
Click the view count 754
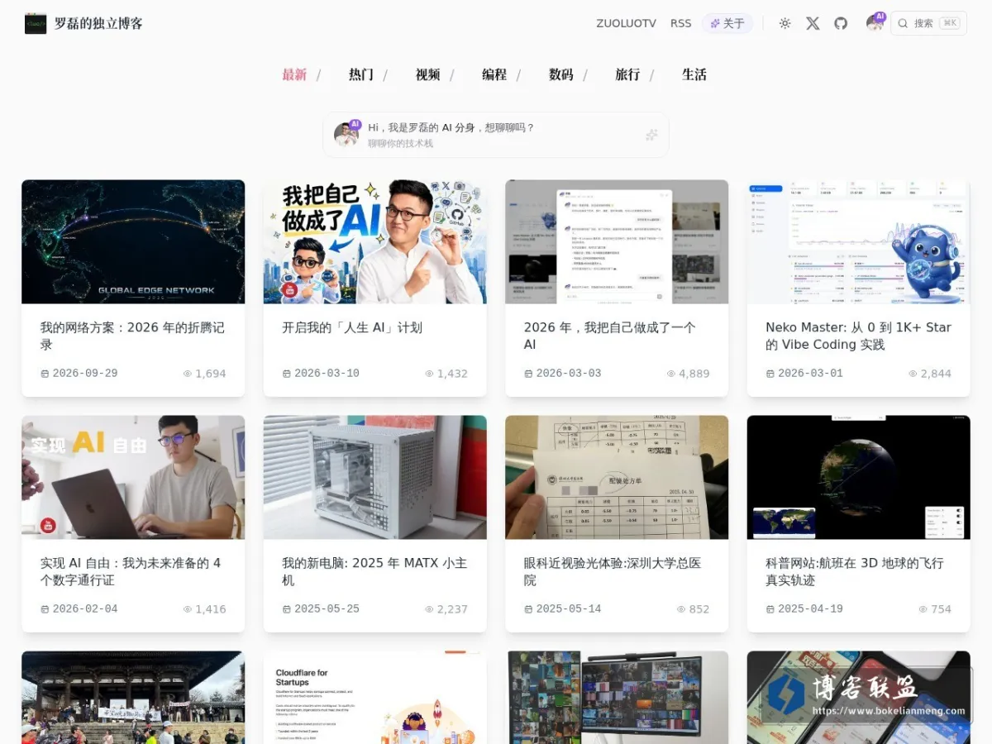(x=935, y=609)
